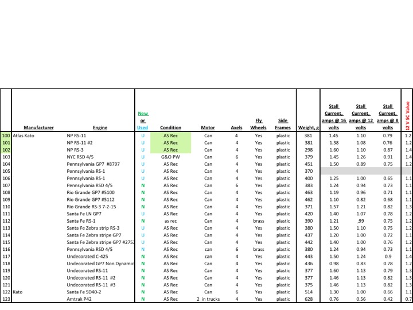The height and width of the screenshot is (310, 413).
Task: Select the NYC RSD 4/5 engine cell
Action: (x=80, y=157)
